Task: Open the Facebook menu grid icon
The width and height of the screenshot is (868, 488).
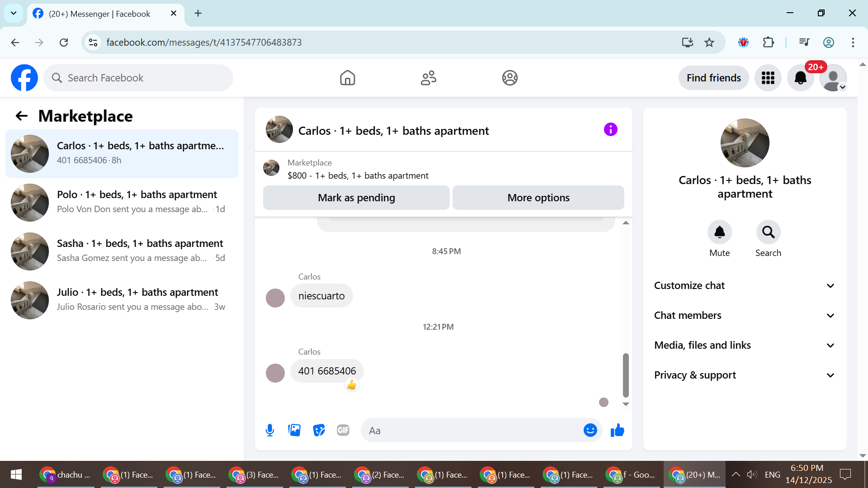Action: point(768,78)
